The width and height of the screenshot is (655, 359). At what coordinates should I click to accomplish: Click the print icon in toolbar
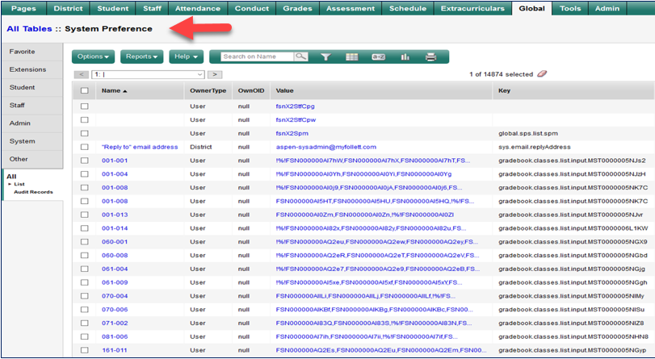(430, 56)
